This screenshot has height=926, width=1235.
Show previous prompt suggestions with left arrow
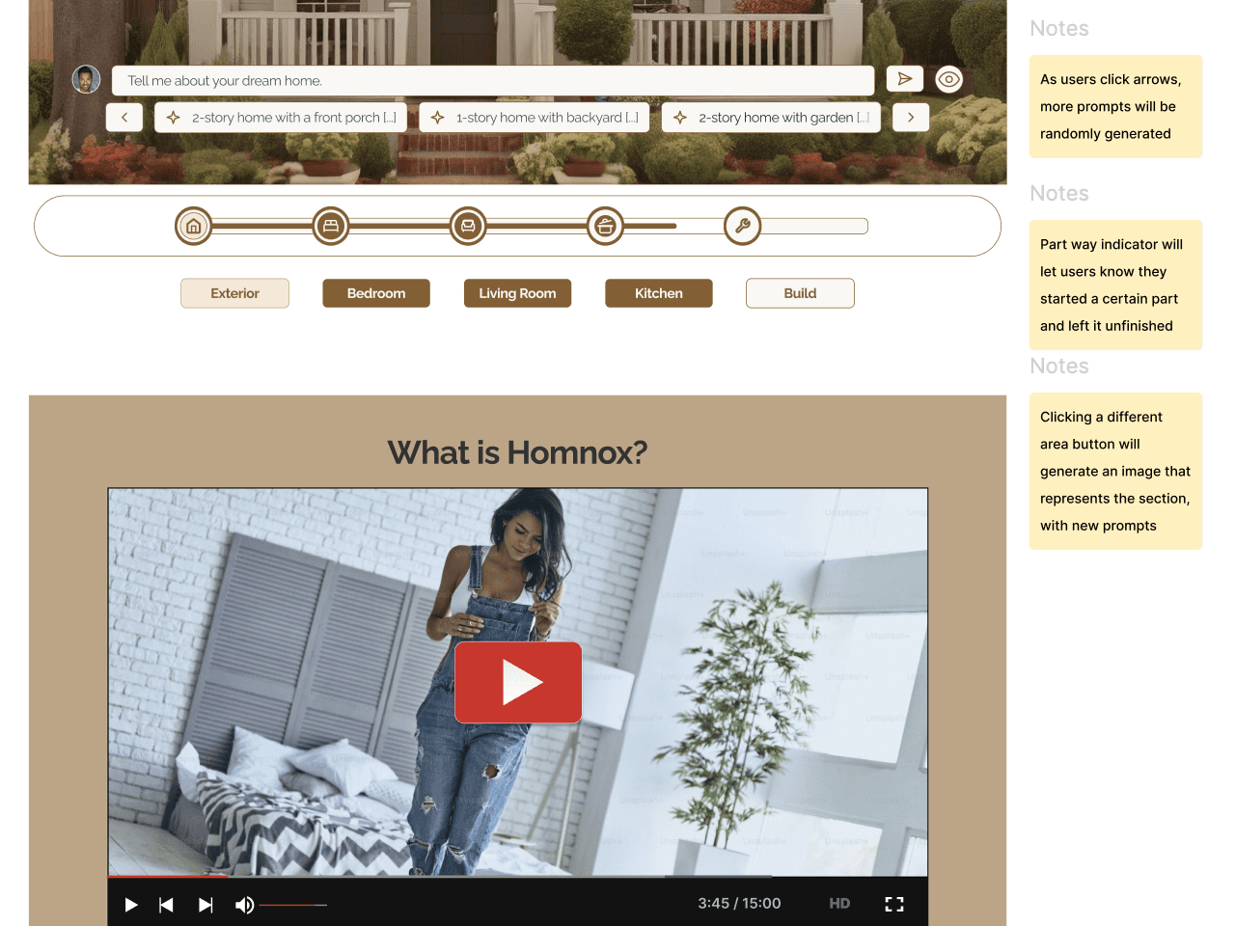[x=124, y=118]
